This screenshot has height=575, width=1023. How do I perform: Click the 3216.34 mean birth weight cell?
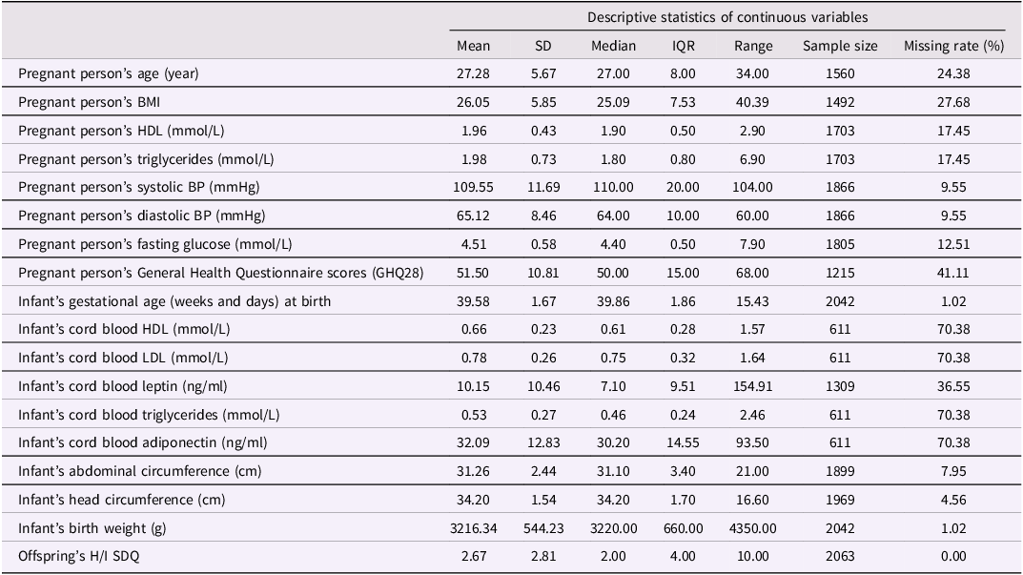pyautogui.click(x=473, y=528)
